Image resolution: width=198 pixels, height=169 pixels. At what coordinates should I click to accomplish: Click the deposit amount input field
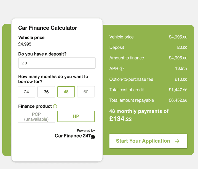[57, 63]
